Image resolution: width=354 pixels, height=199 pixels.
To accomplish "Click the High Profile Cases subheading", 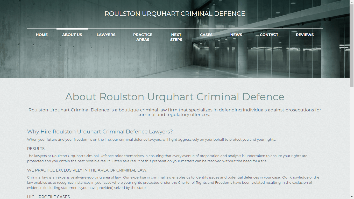I will coord(49,197).
